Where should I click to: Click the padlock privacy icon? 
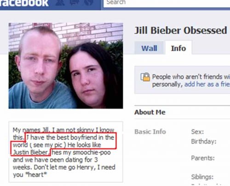pyautogui.click(x=145, y=77)
